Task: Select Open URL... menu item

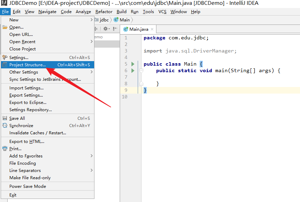Action: pos(48,35)
